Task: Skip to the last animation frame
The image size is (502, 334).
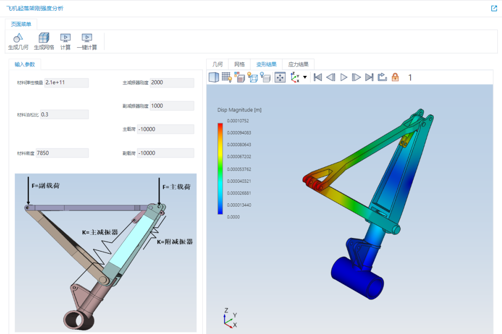Action: (369, 77)
